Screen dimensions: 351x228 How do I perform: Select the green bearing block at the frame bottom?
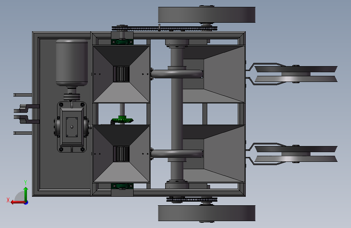[122, 186]
